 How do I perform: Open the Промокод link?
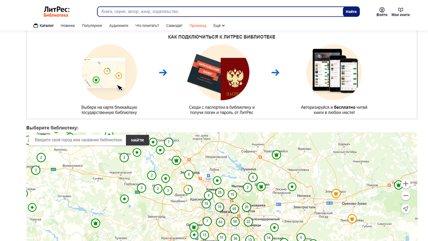(x=198, y=25)
